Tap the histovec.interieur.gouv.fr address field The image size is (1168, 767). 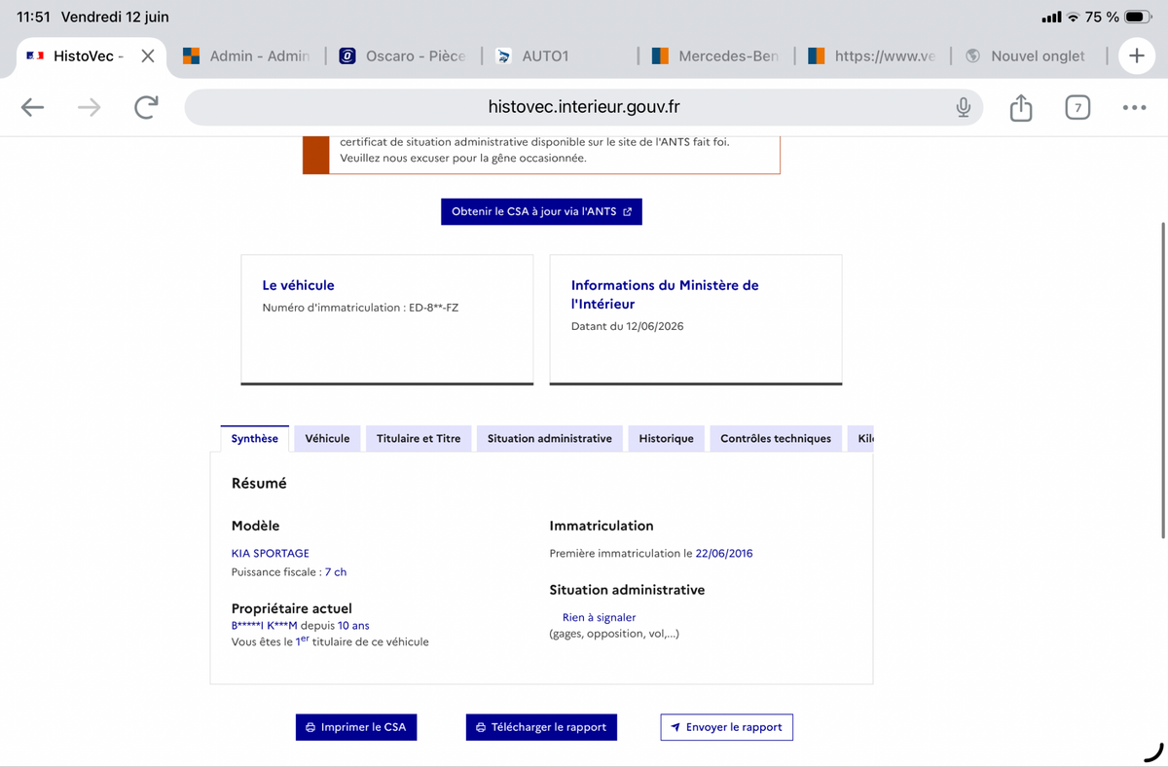point(584,107)
